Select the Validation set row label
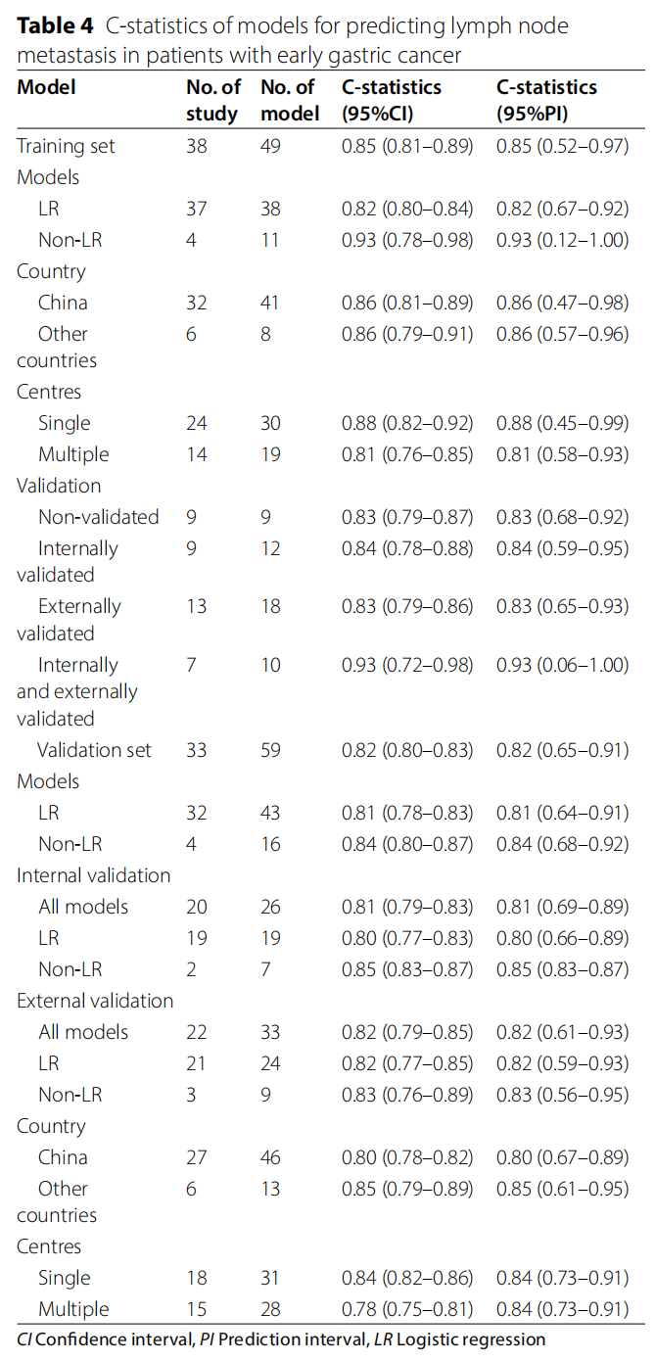Screen dimensions: 655x1362 point(94,750)
